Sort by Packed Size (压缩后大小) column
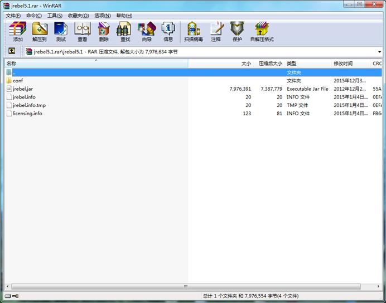 pyautogui.click(x=270, y=63)
